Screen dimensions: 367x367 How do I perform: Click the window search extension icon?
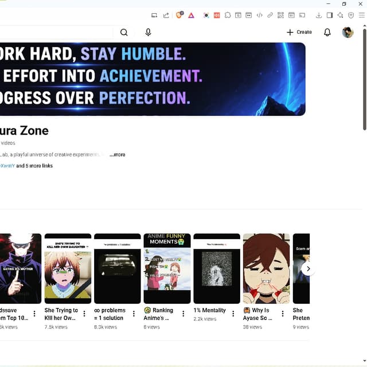(238, 15)
